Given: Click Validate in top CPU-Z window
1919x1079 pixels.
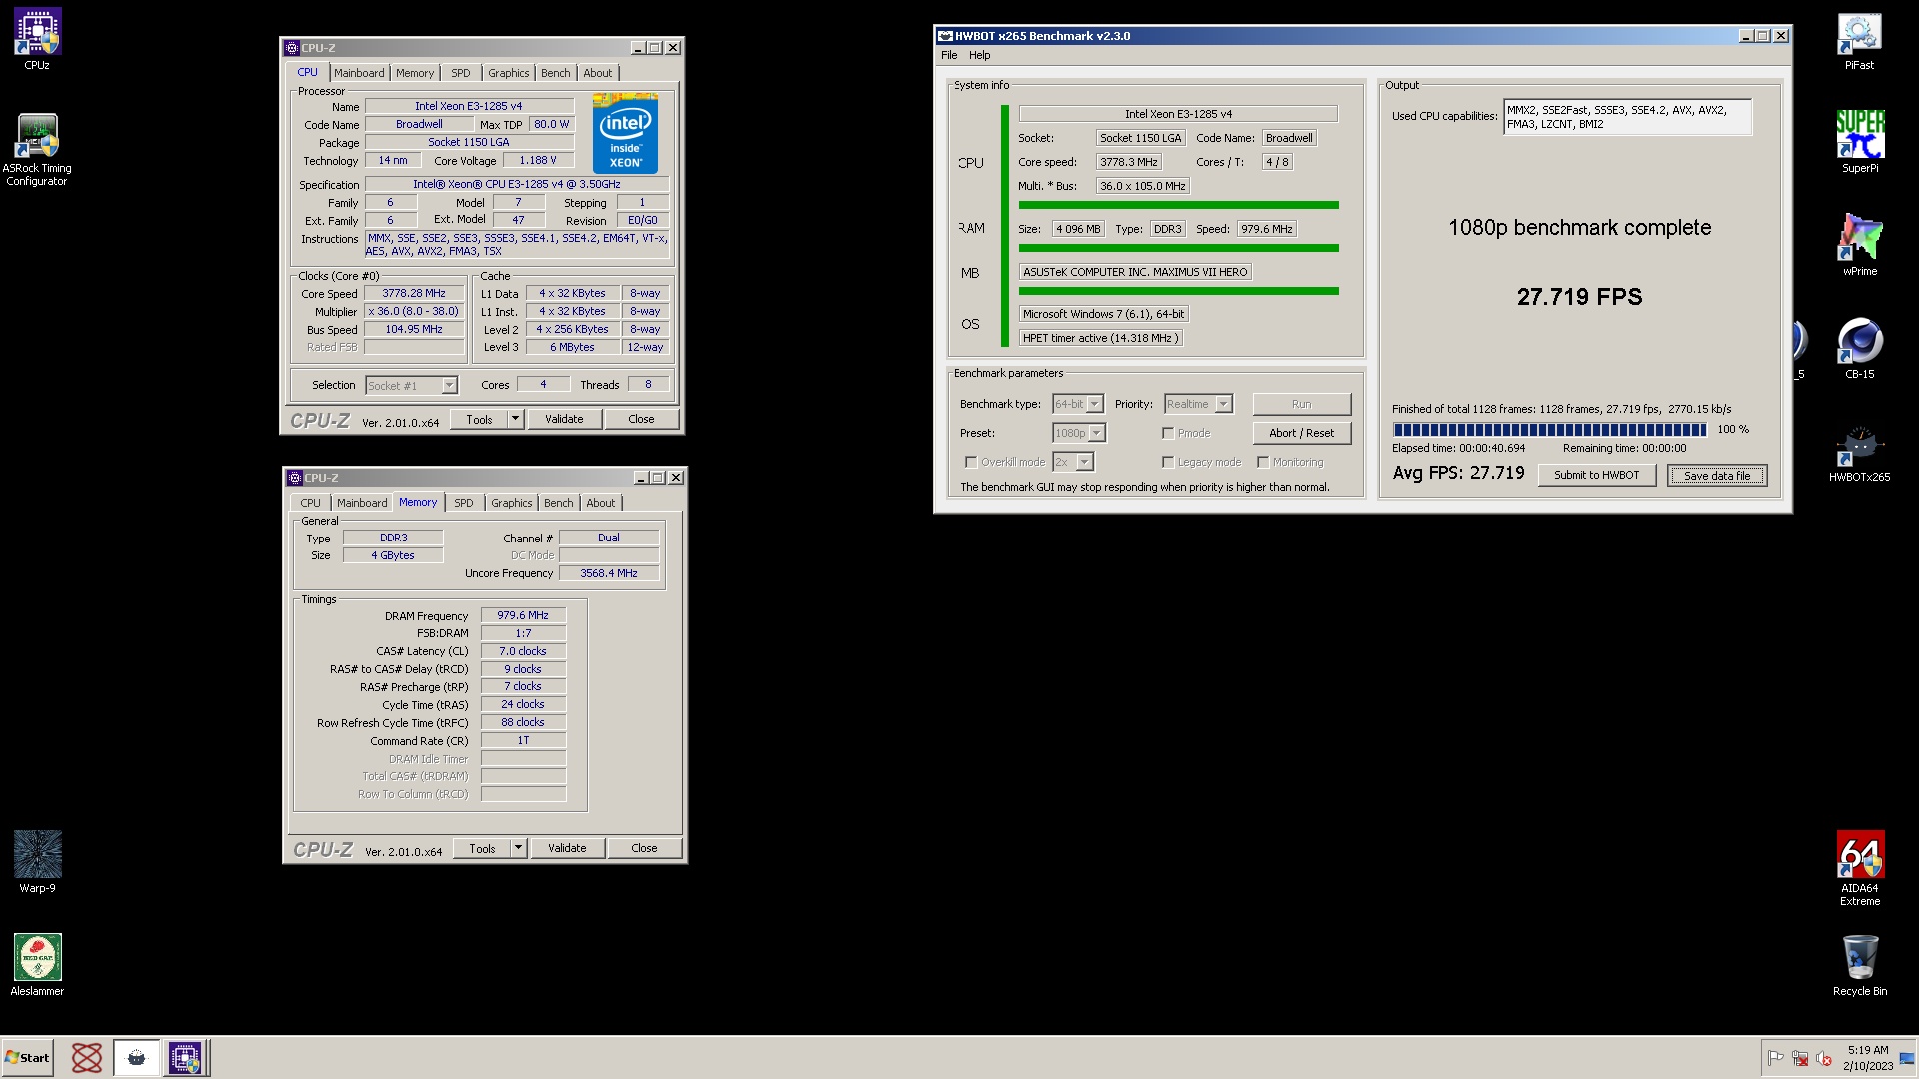Looking at the screenshot, I should pyautogui.click(x=564, y=419).
